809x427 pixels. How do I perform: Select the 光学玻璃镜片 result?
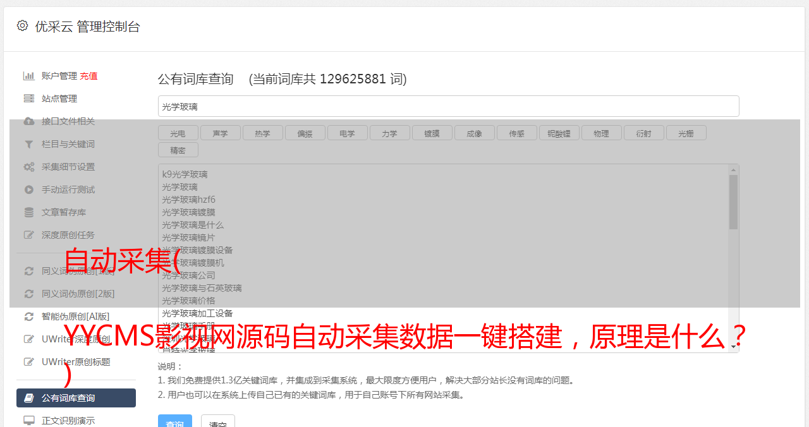tap(188, 238)
